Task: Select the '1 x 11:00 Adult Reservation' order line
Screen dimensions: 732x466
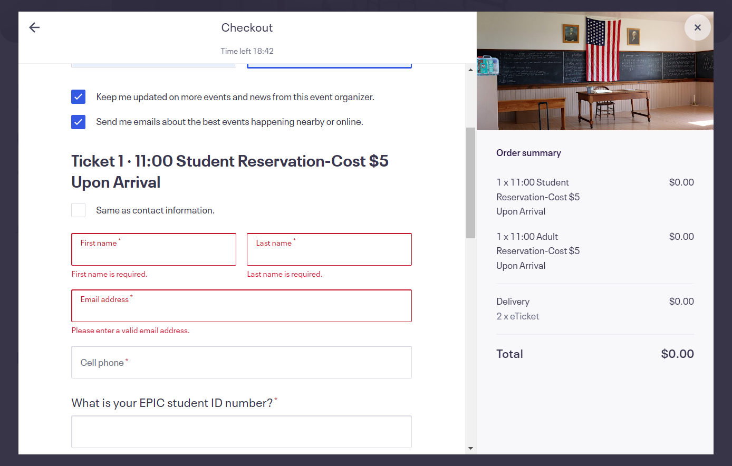Action: pyautogui.click(x=595, y=251)
